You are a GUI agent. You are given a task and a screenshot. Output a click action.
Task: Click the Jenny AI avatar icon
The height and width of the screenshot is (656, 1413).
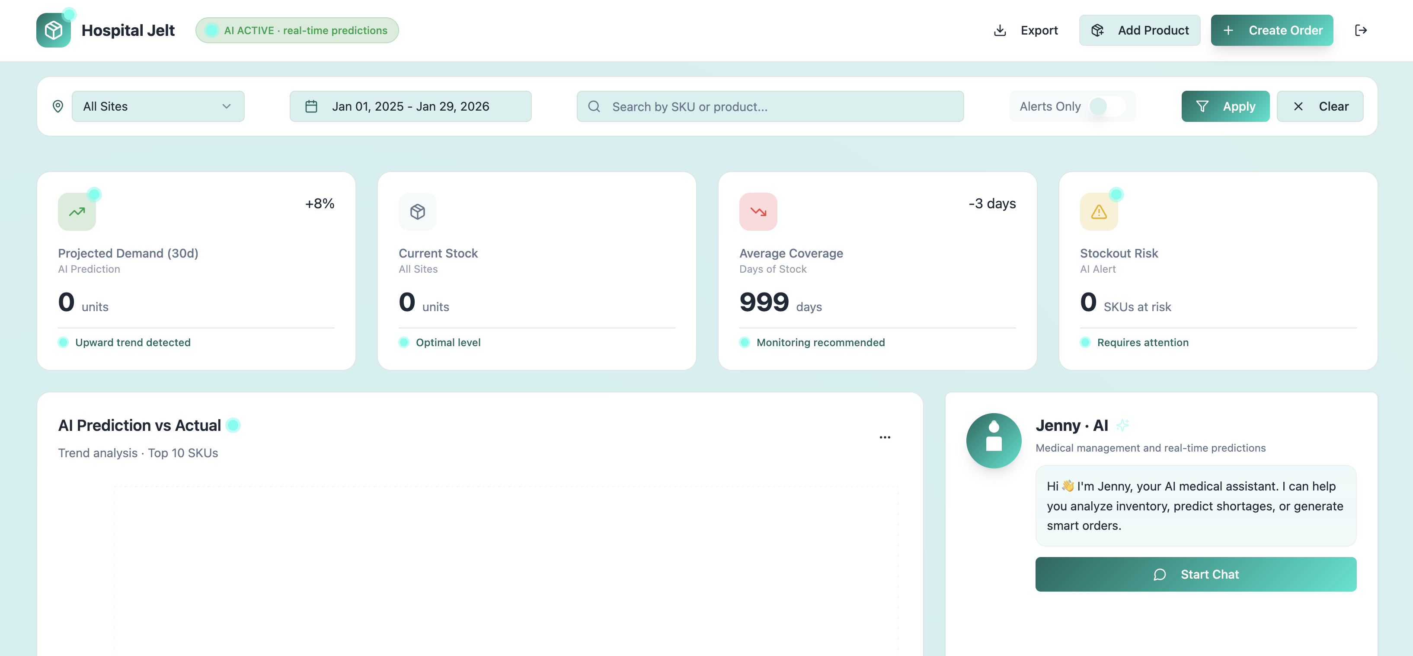(993, 440)
